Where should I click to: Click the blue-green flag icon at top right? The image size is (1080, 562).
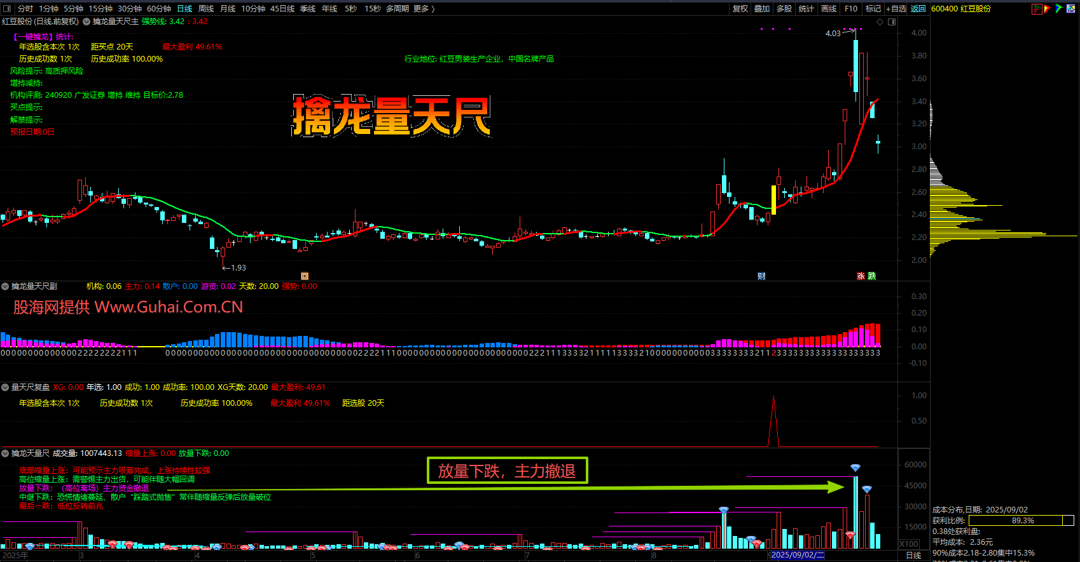coord(1058,9)
